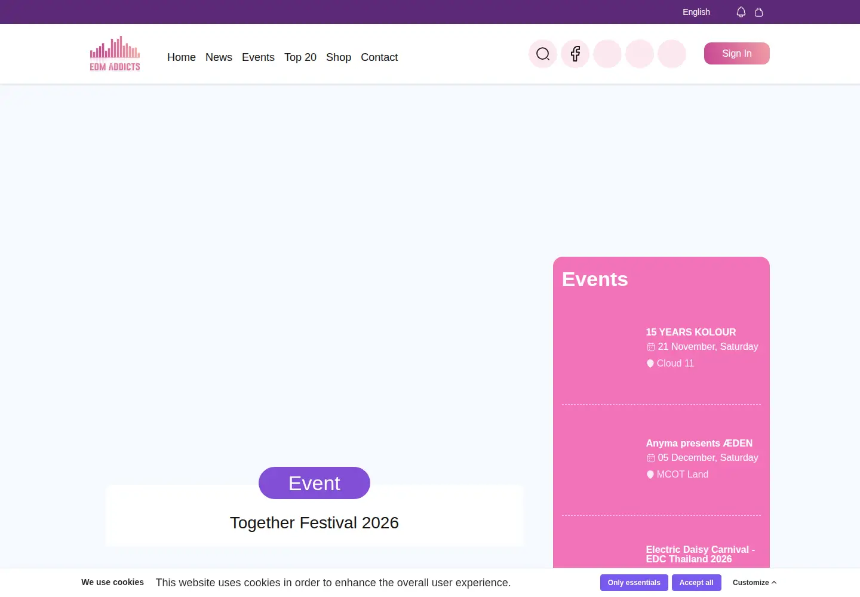The image size is (860, 597).
Task: Click the Sign In button
Action: (737, 54)
